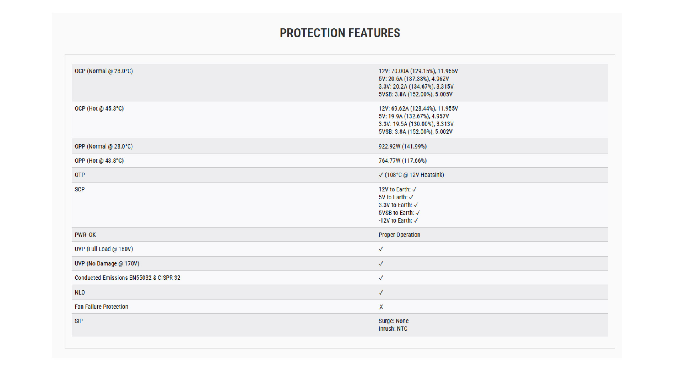Click the UVP Full Load 180V checkmark

(381, 249)
